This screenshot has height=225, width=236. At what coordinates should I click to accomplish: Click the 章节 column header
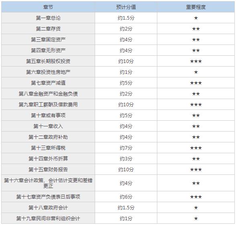pyautogui.click(x=48, y=7)
